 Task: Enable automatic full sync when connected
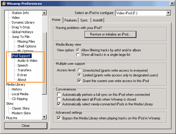59,94
